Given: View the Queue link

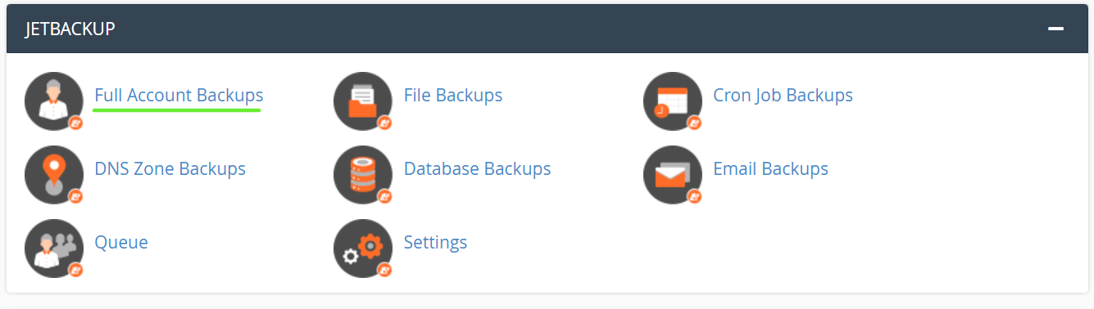Looking at the screenshot, I should 121,242.
